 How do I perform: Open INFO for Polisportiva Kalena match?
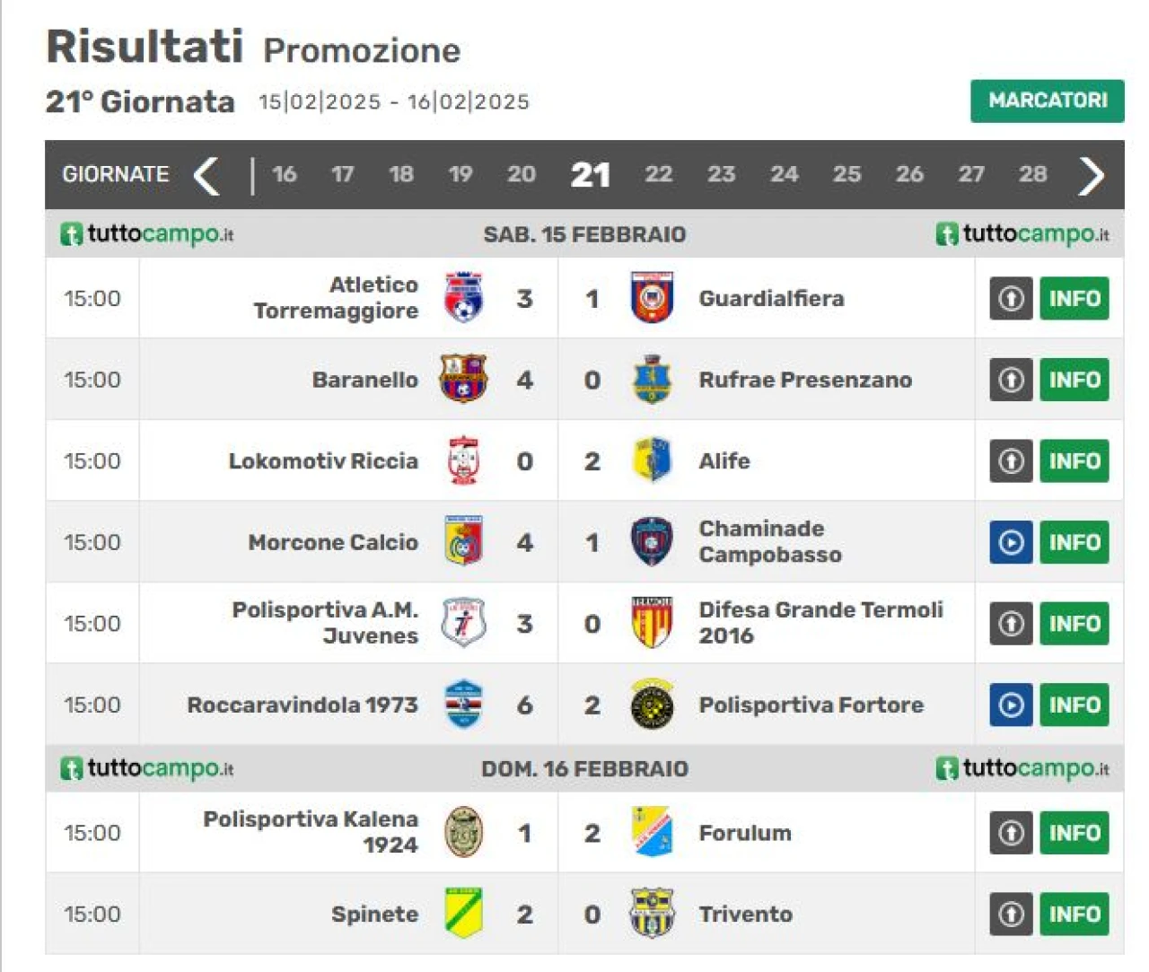tap(1074, 832)
